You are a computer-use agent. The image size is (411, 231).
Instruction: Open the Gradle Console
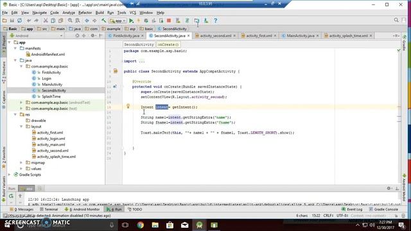tap(383, 209)
